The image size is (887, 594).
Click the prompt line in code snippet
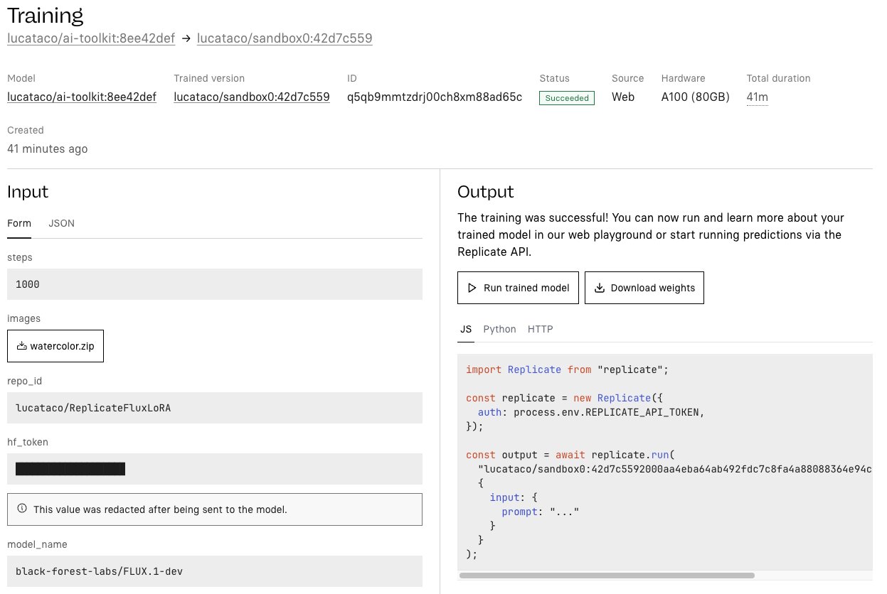[x=540, y=512]
